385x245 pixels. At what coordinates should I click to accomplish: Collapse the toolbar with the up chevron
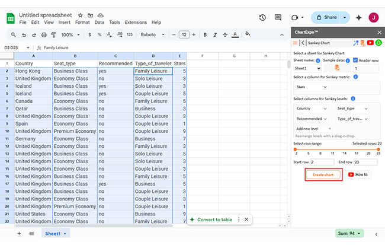coord(282,35)
